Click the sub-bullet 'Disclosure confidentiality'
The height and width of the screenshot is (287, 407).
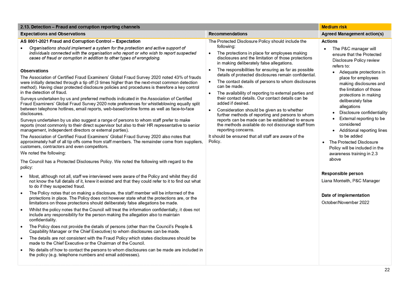tap(363, 112)
